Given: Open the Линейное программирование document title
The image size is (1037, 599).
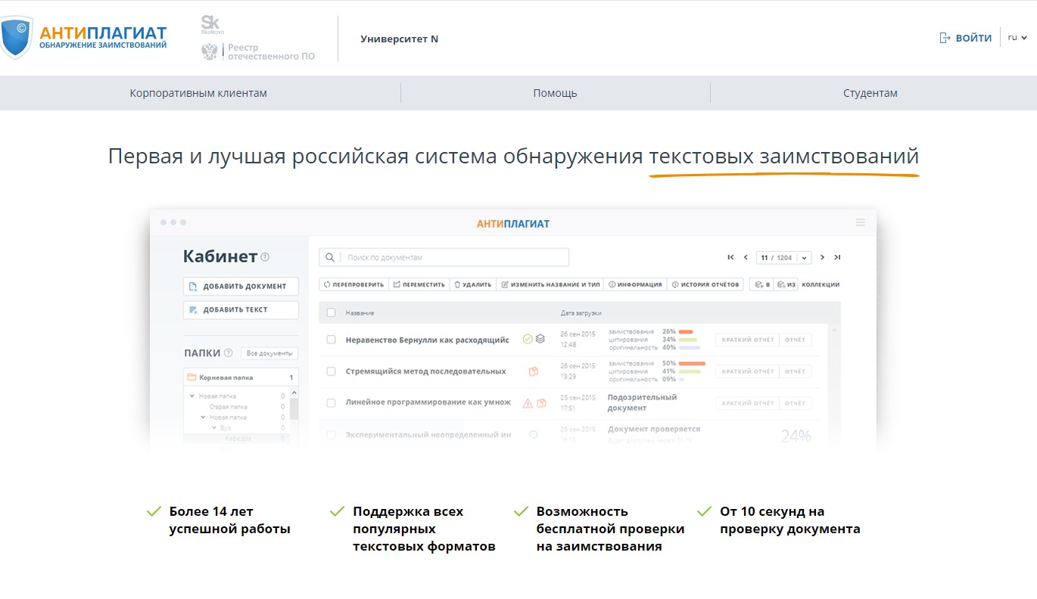Looking at the screenshot, I should tap(428, 403).
